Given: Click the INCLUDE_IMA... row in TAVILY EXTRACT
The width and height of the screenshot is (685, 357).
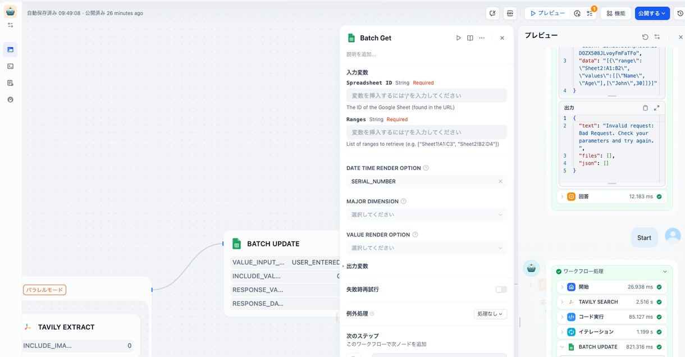Looking at the screenshot, I should [x=77, y=346].
